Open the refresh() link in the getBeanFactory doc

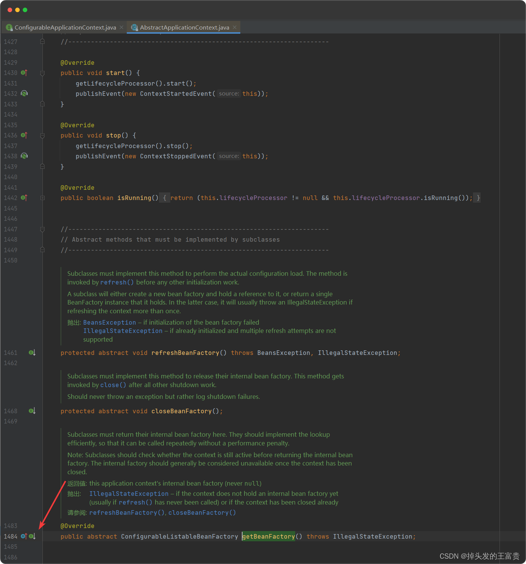pos(135,502)
